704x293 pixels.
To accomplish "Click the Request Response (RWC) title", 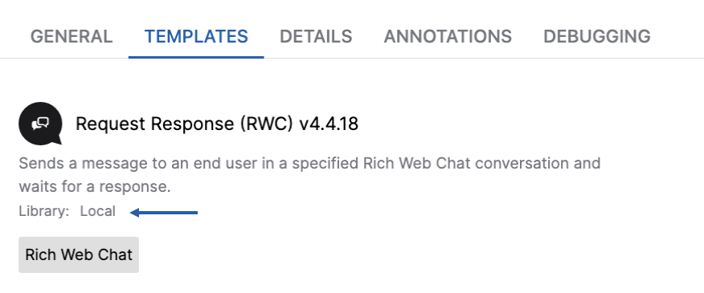I will click(181, 124).
